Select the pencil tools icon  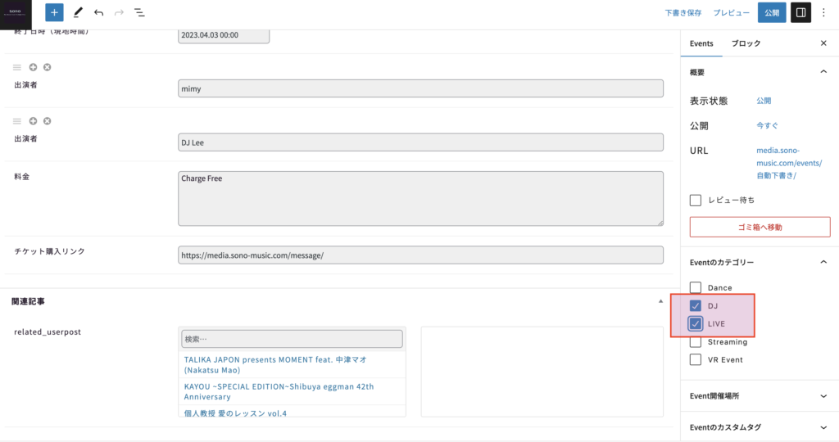pyautogui.click(x=78, y=12)
